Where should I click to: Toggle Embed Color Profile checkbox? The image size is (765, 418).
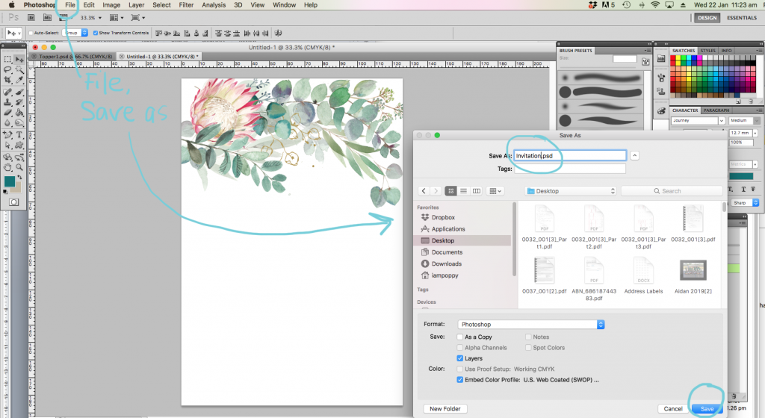(x=459, y=380)
